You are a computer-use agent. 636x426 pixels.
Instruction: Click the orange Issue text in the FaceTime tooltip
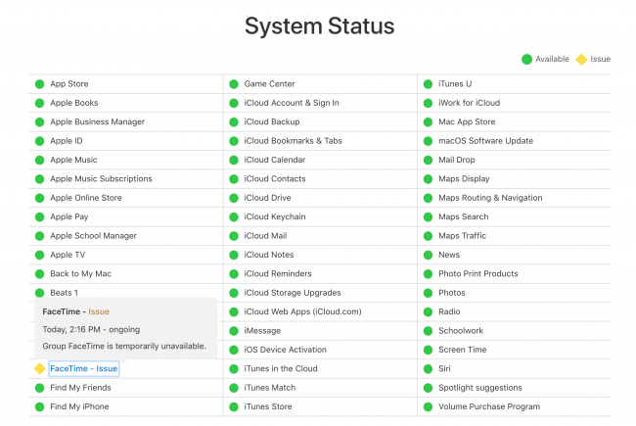(x=99, y=311)
